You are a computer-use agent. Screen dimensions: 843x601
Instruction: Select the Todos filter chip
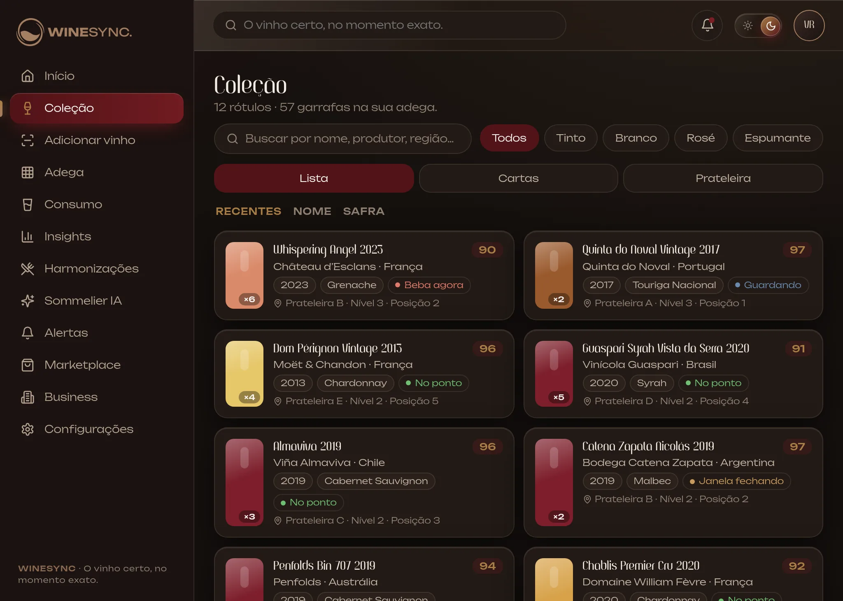coord(509,138)
